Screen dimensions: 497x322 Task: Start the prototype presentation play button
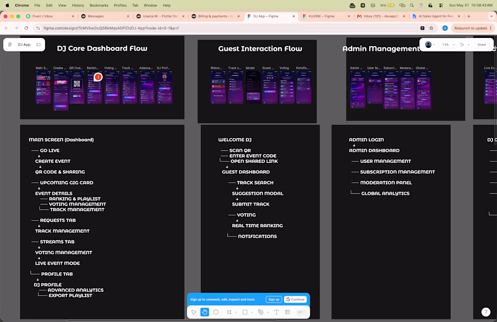click(x=462, y=45)
